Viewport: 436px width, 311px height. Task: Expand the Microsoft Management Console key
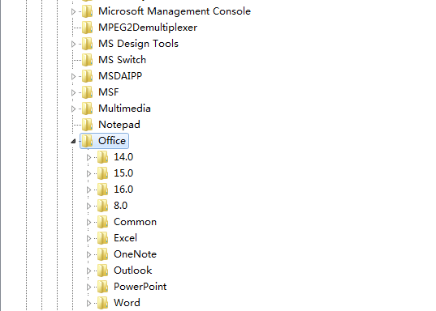73,11
